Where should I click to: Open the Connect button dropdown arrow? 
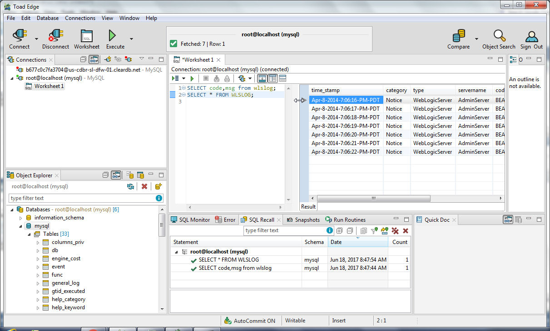click(x=36, y=39)
